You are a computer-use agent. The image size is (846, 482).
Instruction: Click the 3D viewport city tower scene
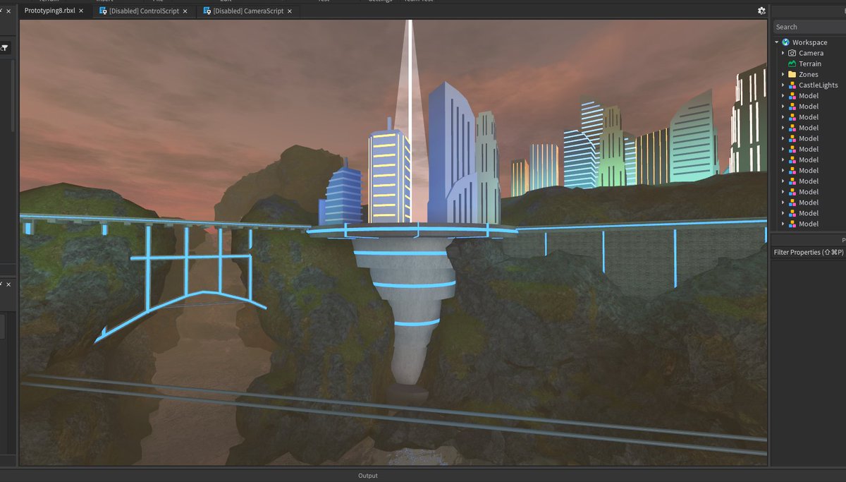[x=393, y=243]
